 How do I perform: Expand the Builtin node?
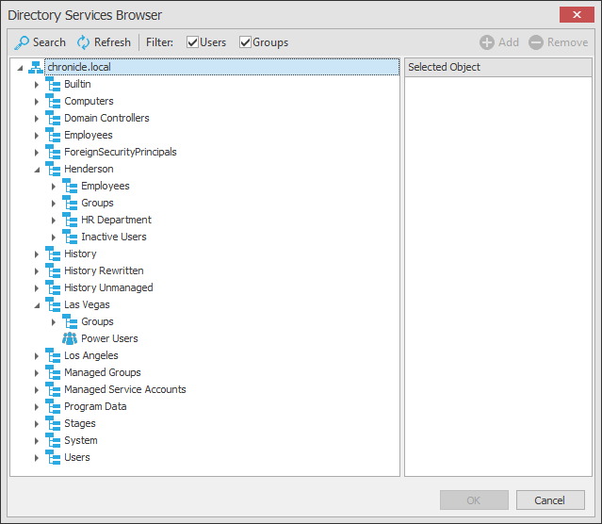[x=37, y=85]
